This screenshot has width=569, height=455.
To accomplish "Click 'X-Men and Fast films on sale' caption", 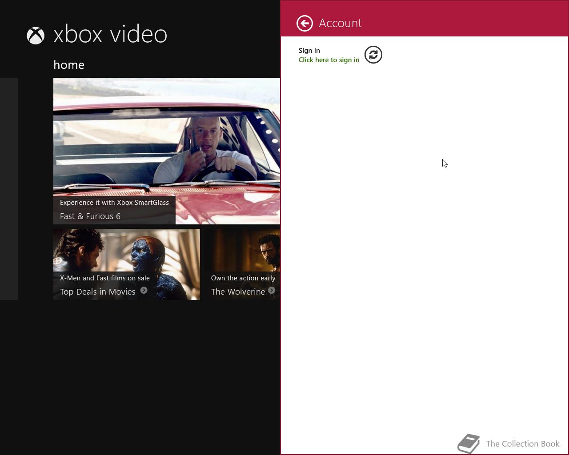I will 105,278.
